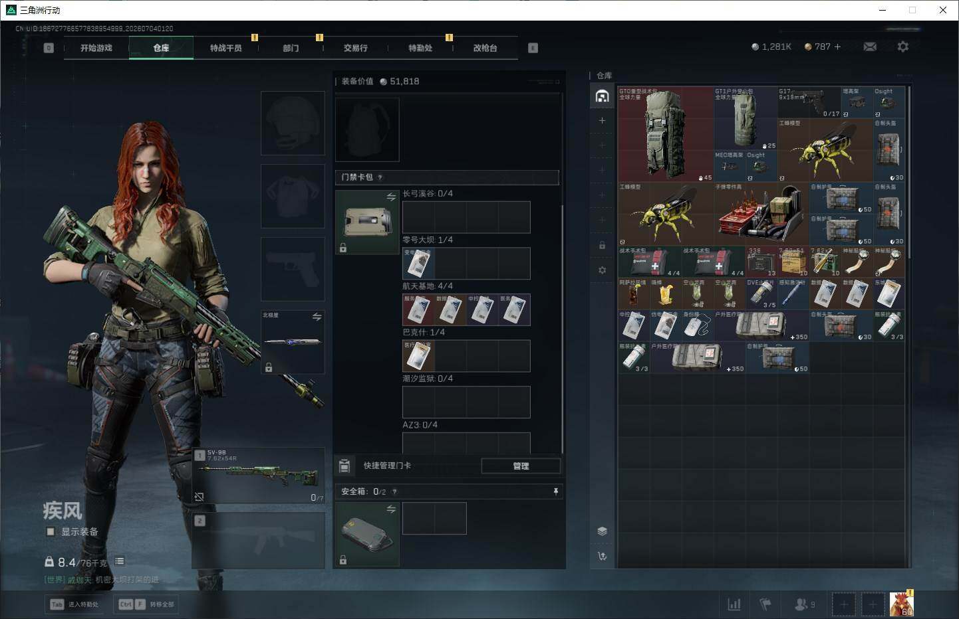The image size is (959, 619).
Task: Switch to the 改枪台 tab
Action: pos(485,48)
